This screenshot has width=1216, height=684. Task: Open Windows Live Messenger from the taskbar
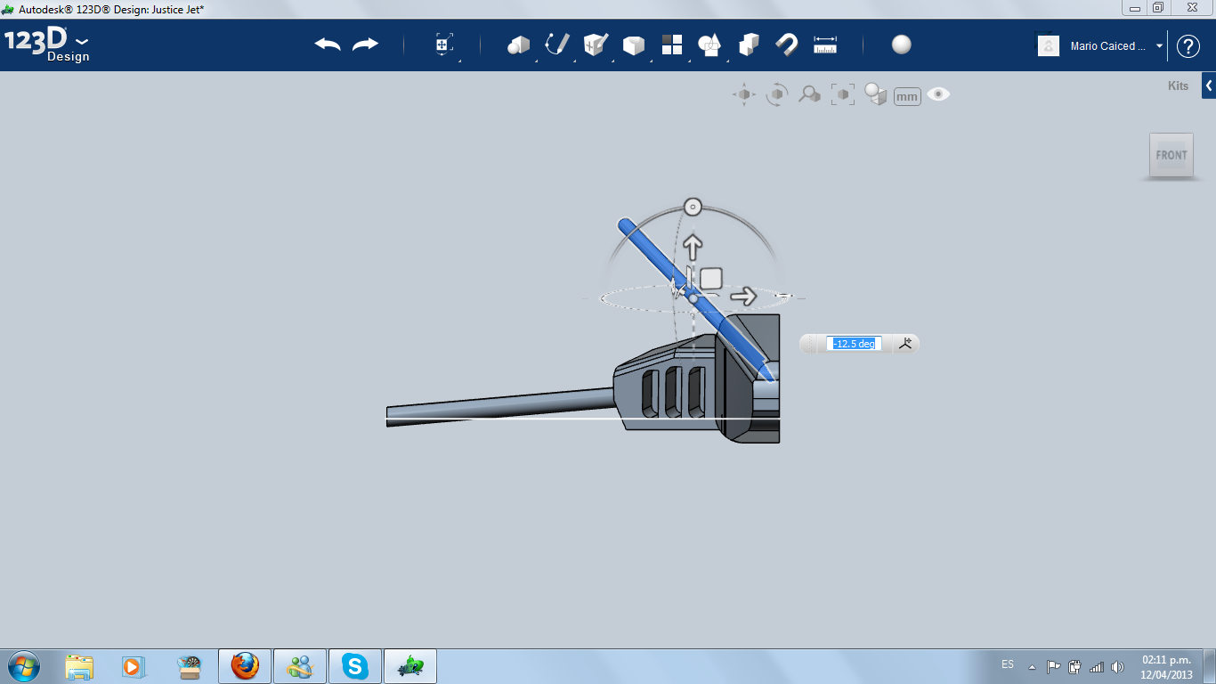click(300, 666)
